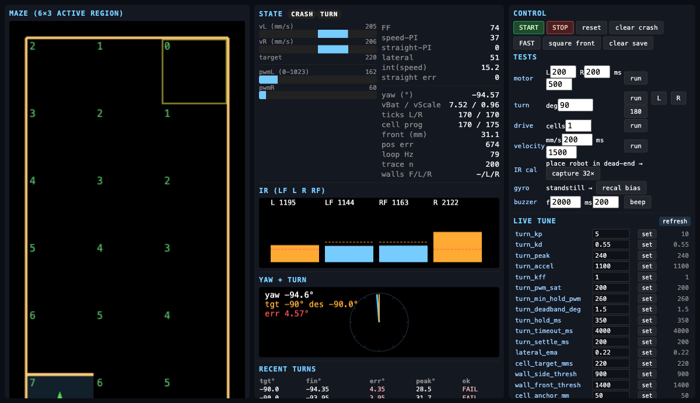Click the first FAIL entry in Recent Turns
700x403 pixels.
[x=470, y=389]
